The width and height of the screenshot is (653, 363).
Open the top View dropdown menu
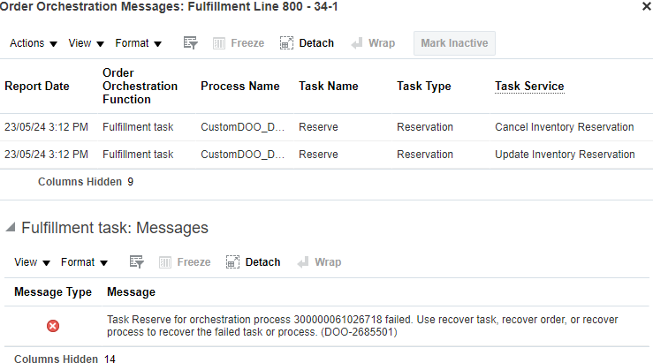click(86, 43)
